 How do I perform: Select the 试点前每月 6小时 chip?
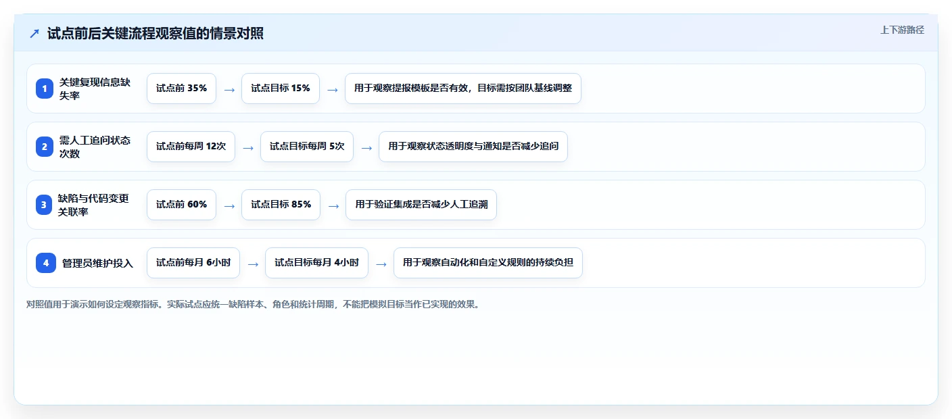click(193, 263)
